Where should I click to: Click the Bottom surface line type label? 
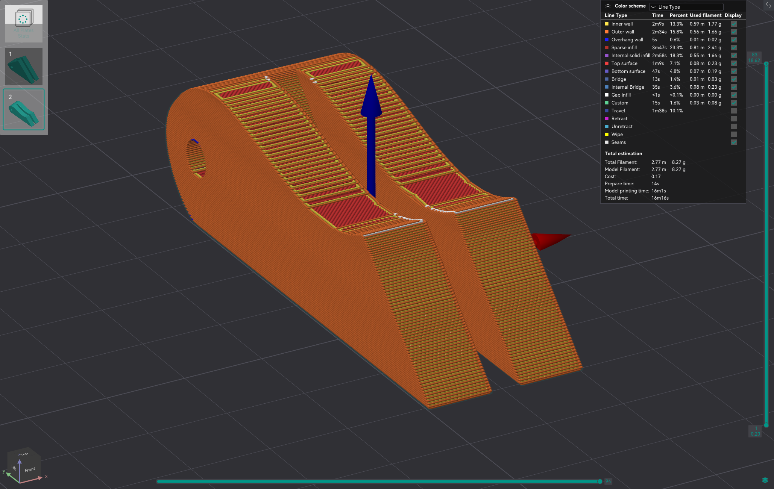(628, 71)
